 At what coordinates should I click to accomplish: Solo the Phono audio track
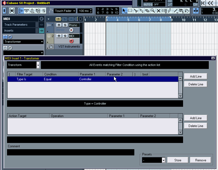click(65, 25)
